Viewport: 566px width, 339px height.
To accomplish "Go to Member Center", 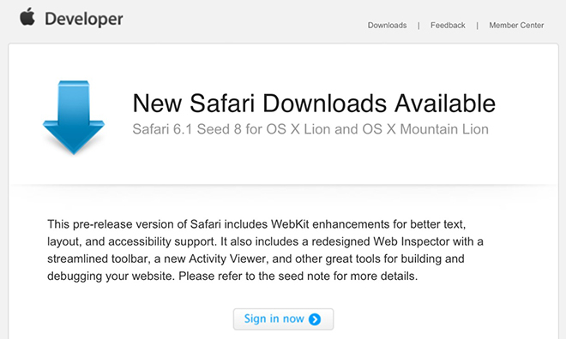I will point(516,25).
